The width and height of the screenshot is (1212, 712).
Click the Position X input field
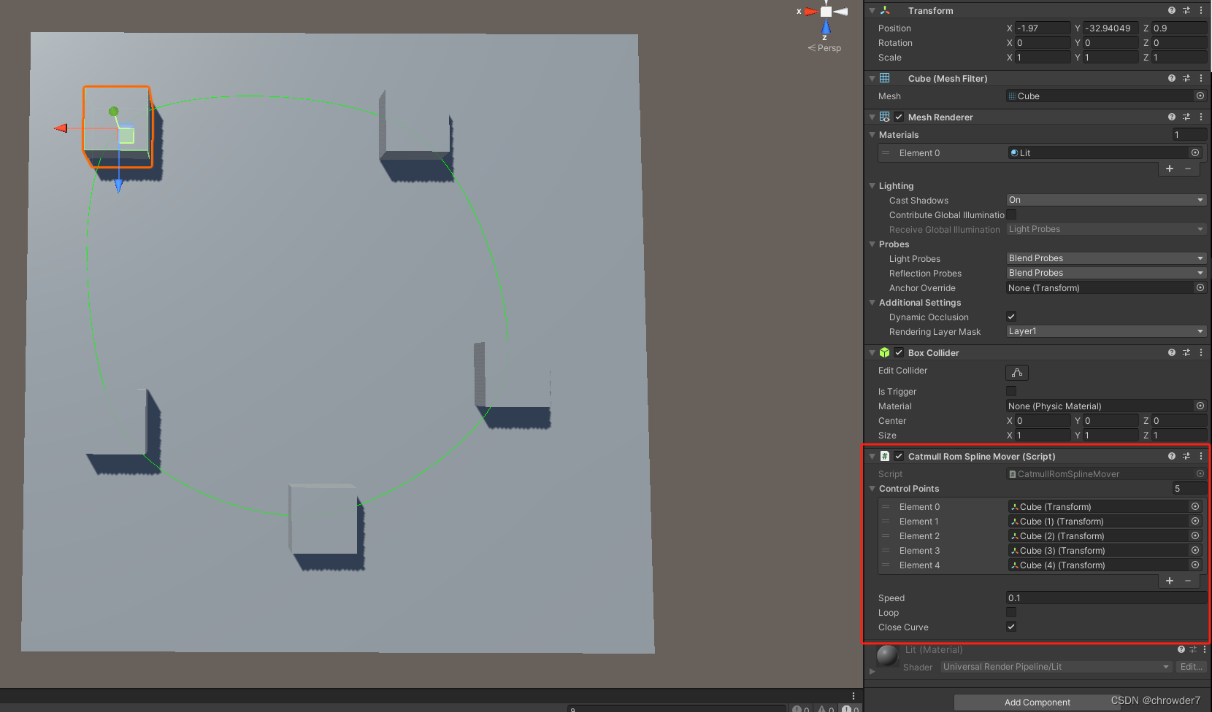(x=1043, y=28)
